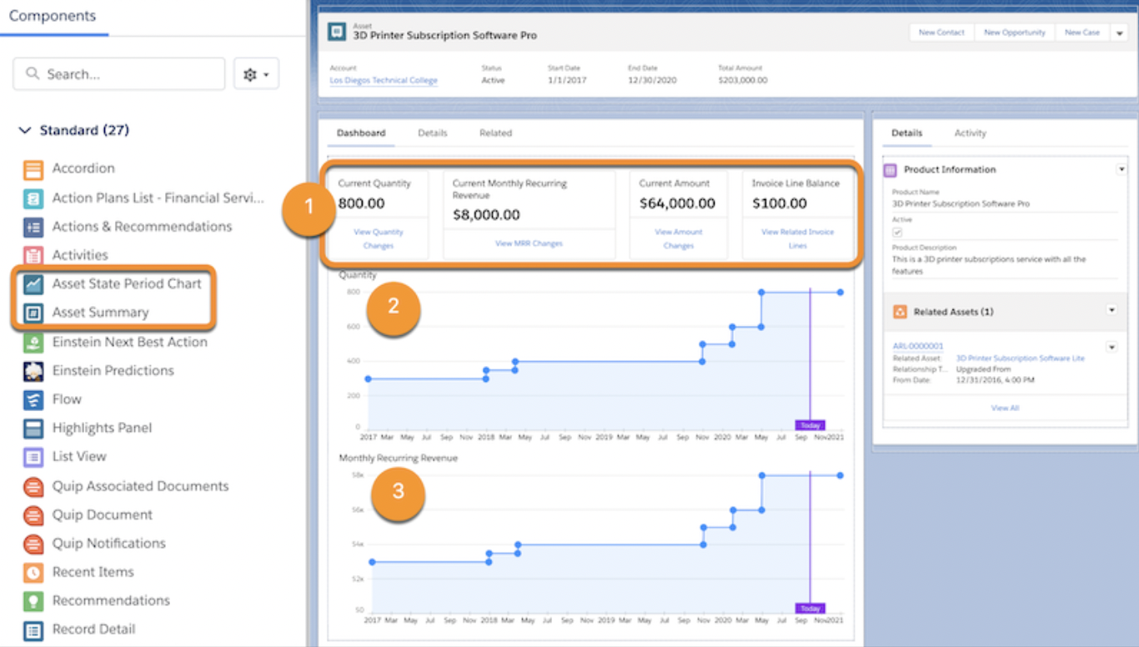1139x647 pixels.
Task: Open the ARL-0000001 row actions dropdown
Action: 1111,347
